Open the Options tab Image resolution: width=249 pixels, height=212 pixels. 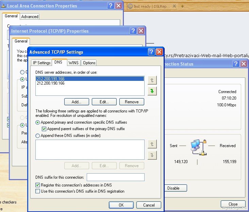click(x=89, y=63)
